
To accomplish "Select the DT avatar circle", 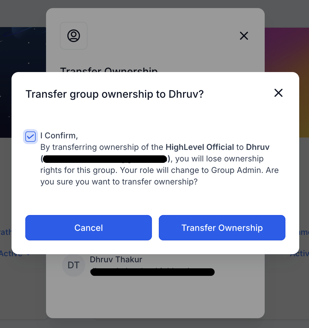I will click(73, 265).
